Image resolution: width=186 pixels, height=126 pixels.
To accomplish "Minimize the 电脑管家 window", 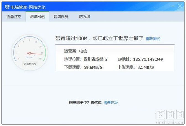I will pos(173,6).
